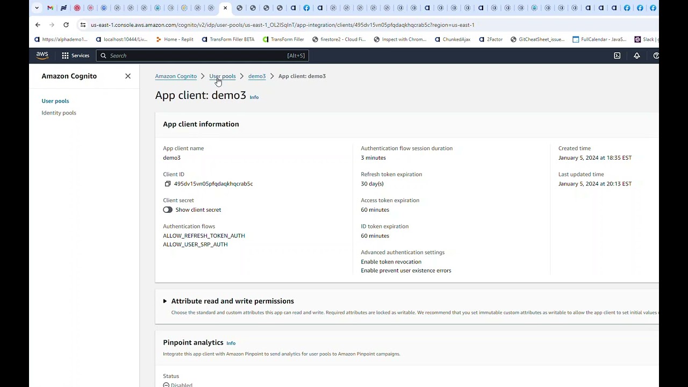Open the TransForm Filler BETA bookmark
Image resolution: width=688 pixels, height=387 pixels.
[x=228, y=39]
